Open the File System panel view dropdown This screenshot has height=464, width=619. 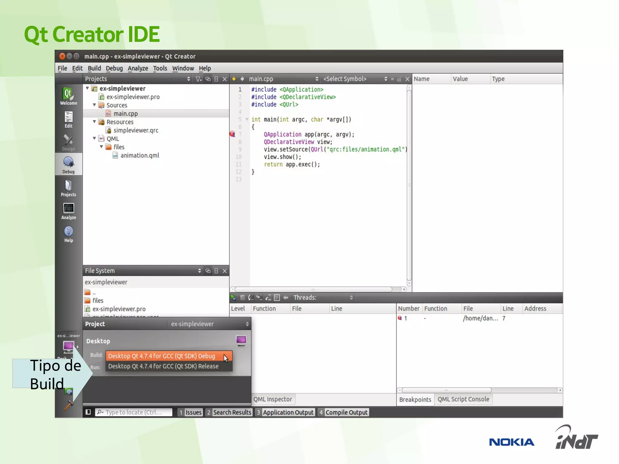(199, 271)
